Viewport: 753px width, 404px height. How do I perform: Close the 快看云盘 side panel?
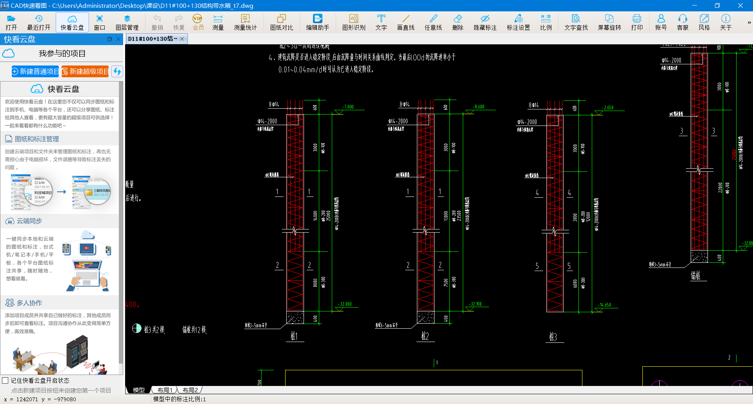pos(118,39)
